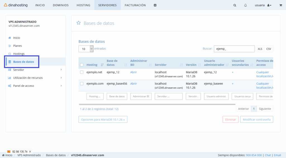Open the DOMINIOS menu

tap(61, 5)
